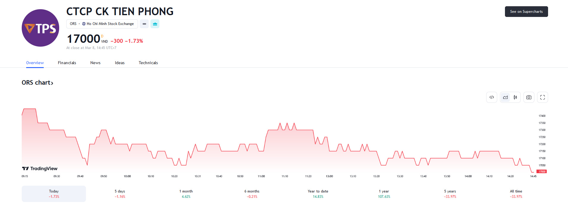Click the TradingView logo on chart
This screenshot has width=568, height=210.
[40, 168]
